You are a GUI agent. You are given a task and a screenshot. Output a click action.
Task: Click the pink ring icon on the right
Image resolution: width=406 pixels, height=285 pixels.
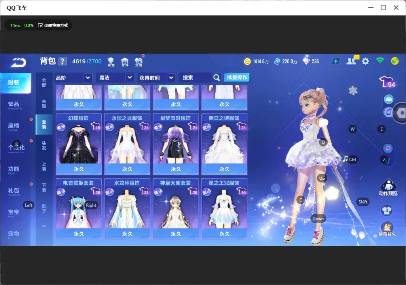[388, 148]
